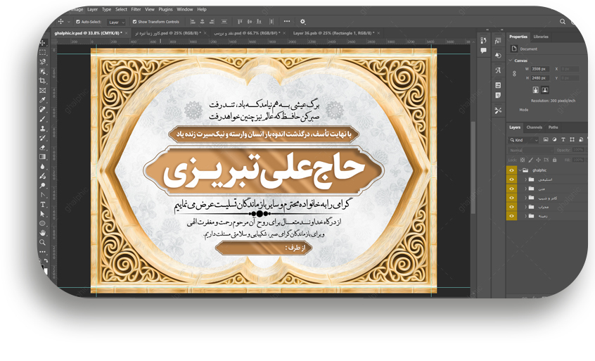Select the Eyedropper tool
The height and width of the screenshot is (361, 595).
pyautogui.click(x=43, y=100)
